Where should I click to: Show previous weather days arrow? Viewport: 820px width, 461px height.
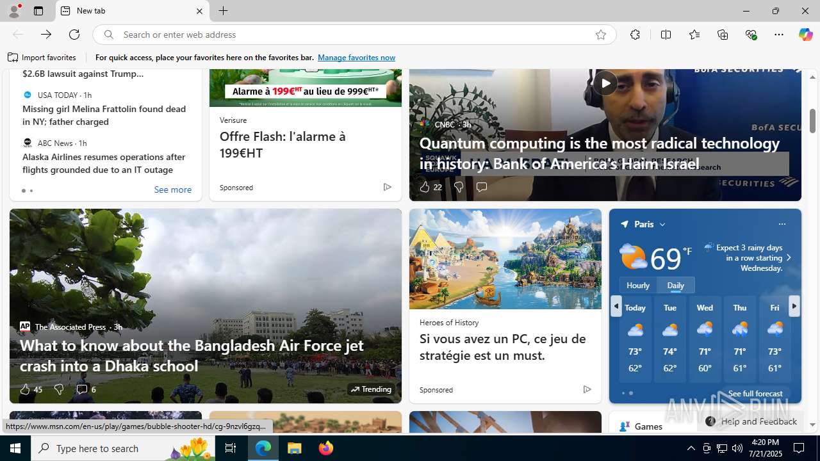[616, 306]
